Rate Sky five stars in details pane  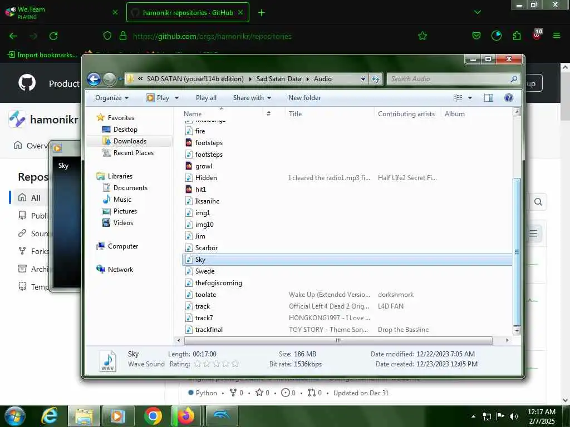[x=235, y=364]
